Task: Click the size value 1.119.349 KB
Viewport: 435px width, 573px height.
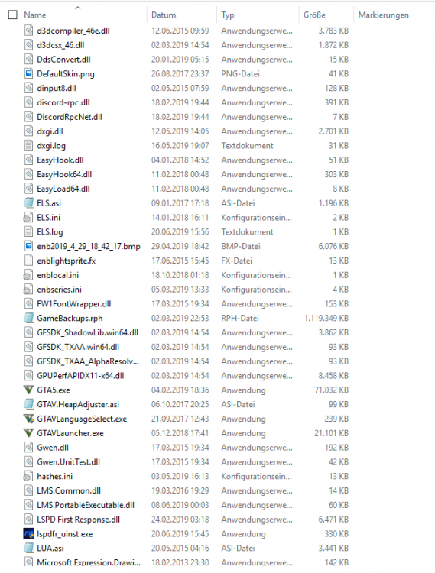Action: [326, 319]
